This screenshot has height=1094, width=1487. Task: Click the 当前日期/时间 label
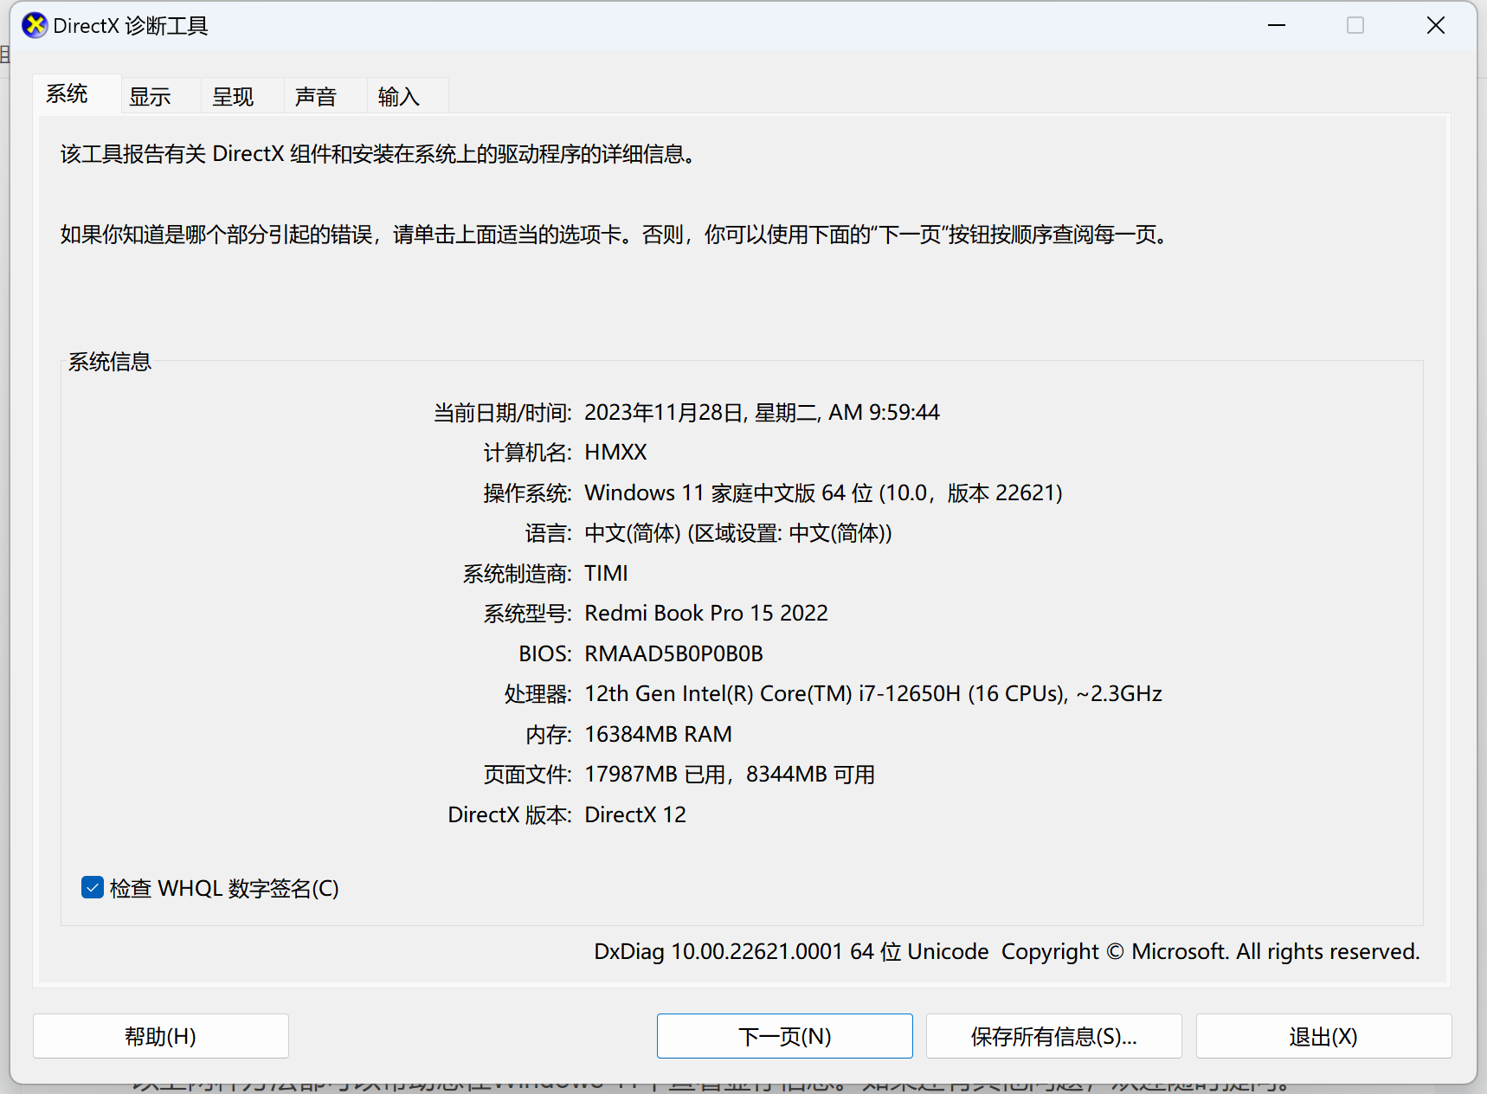[502, 413]
